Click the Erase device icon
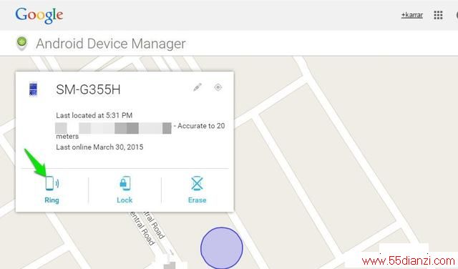Screen dimensions: 458x269 coord(198,183)
